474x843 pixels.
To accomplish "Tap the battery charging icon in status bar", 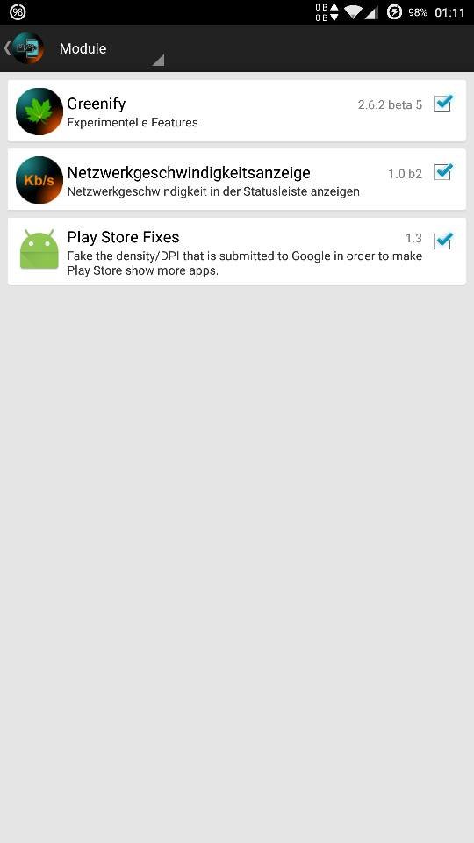I will click(394, 11).
